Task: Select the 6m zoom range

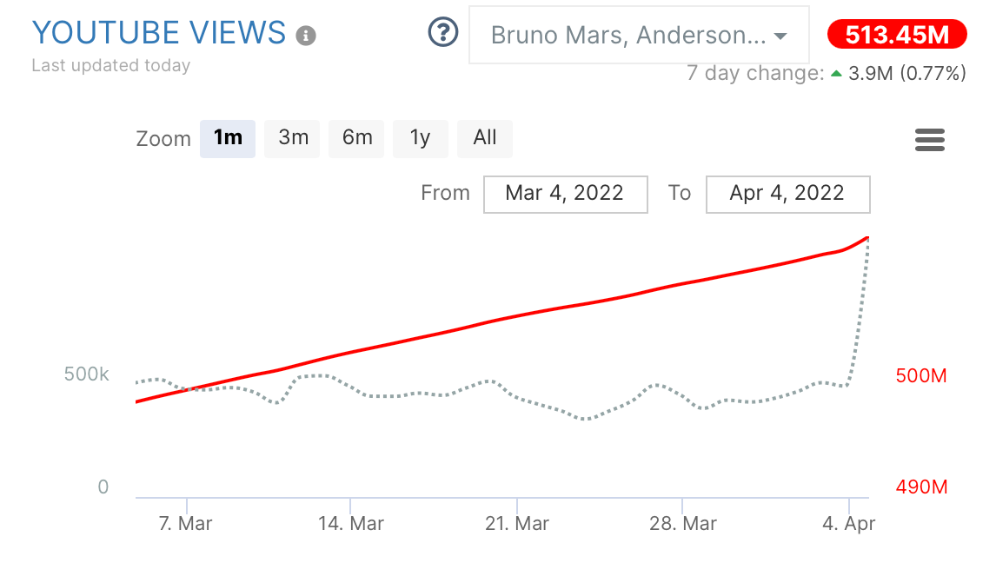Action: tap(356, 138)
